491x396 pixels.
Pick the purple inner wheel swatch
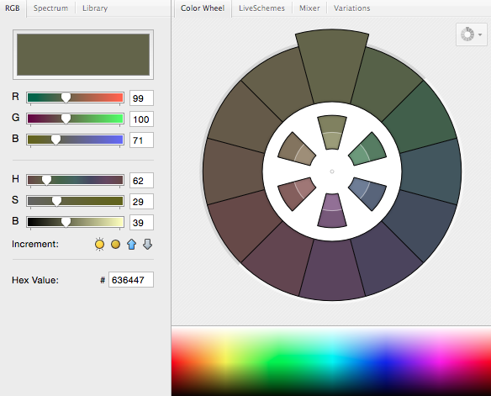click(332, 210)
